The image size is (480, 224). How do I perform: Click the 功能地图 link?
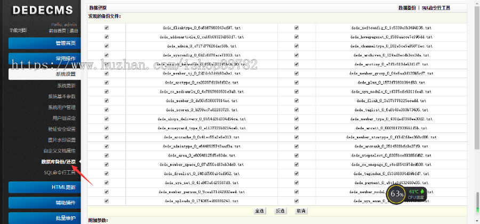(18, 30)
